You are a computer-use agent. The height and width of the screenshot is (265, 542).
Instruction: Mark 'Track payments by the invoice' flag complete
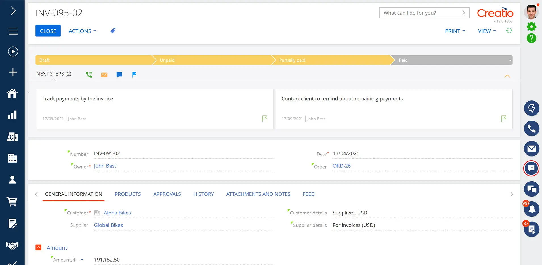click(264, 118)
